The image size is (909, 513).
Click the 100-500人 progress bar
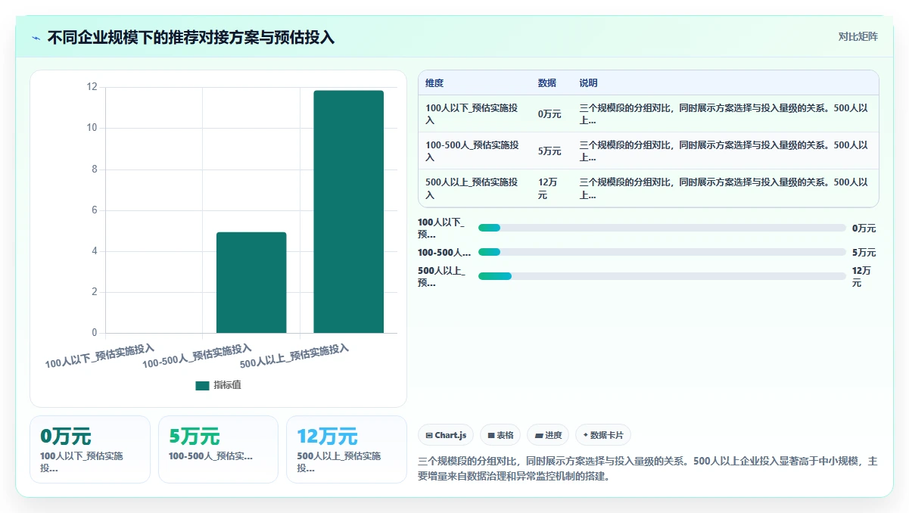pyautogui.click(x=662, y=252)
